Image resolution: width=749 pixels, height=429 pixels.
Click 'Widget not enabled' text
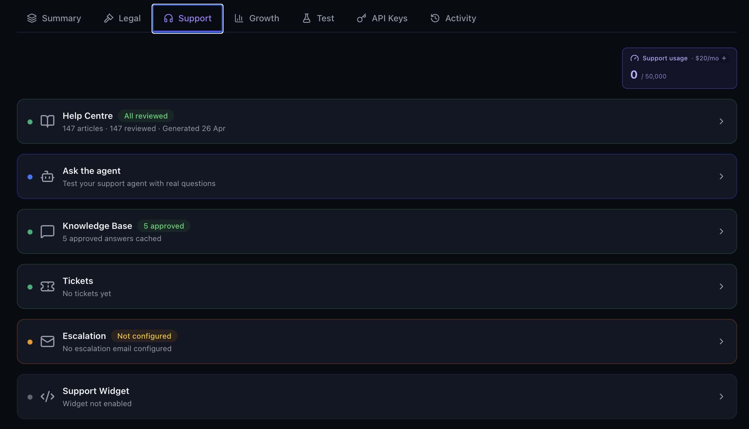97,404
